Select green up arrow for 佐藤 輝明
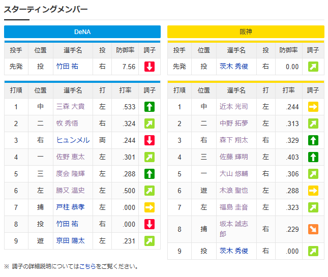The height and width of the screenshot is (277, 328). (x=313, y=157)
